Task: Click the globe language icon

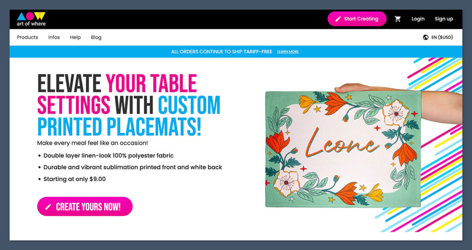Action: [x=425, y=37]
